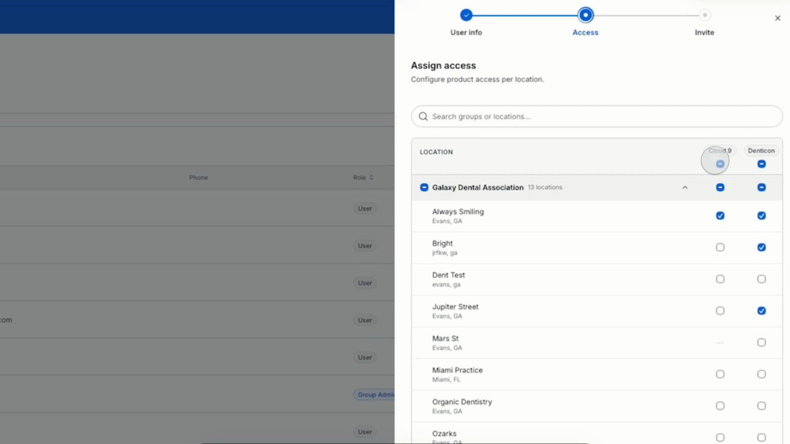Check Denticon for Dent Test

[761, 279]
